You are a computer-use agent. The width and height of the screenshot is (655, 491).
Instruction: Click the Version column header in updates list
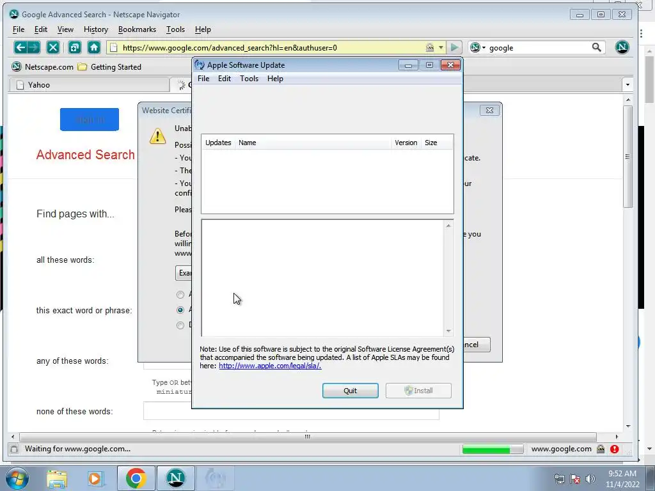406,143
